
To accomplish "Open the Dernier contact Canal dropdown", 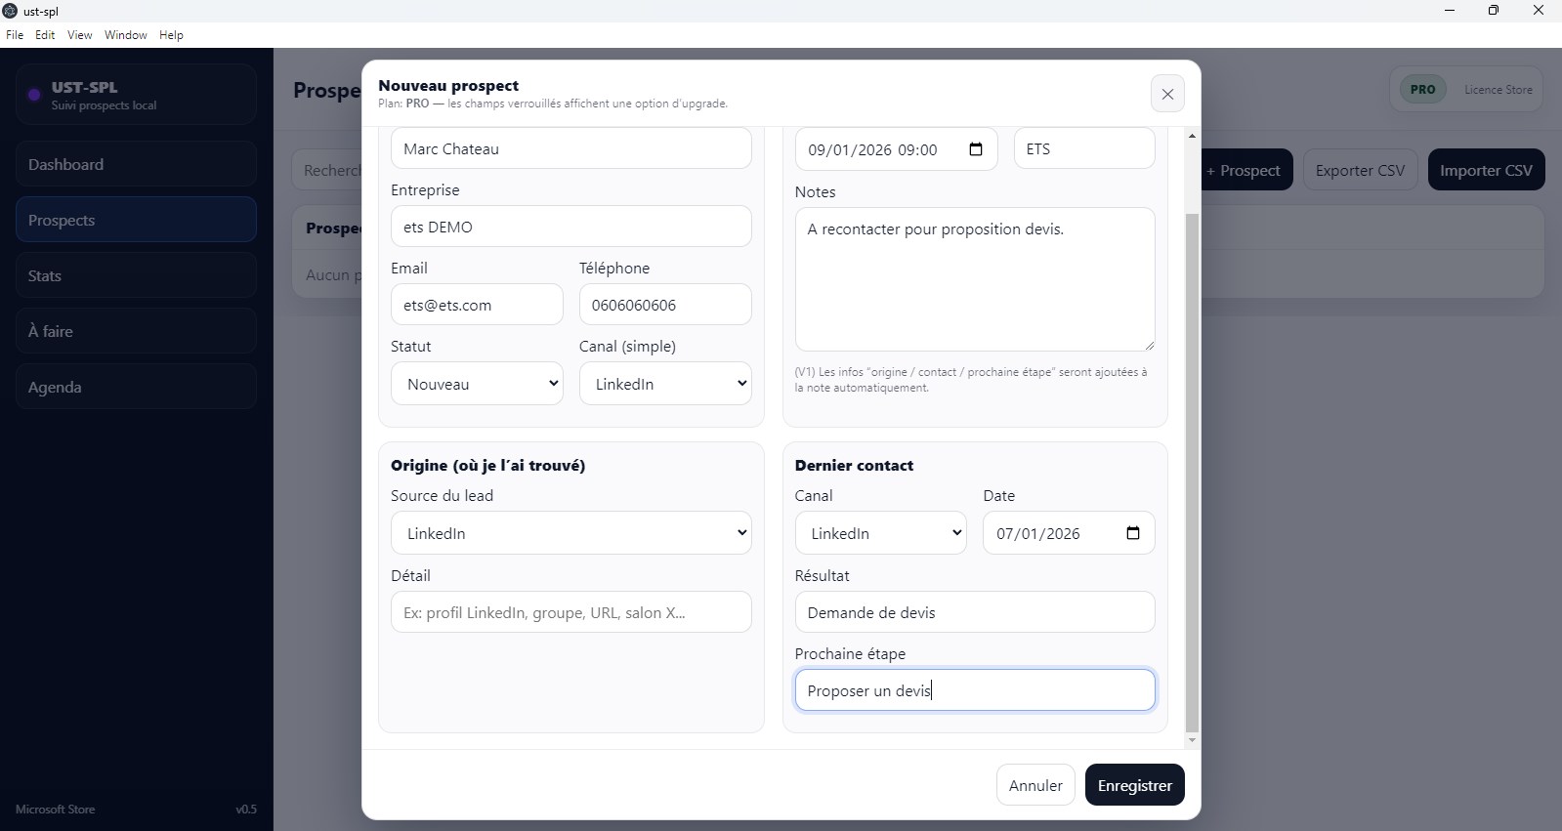I will [880, 533].
